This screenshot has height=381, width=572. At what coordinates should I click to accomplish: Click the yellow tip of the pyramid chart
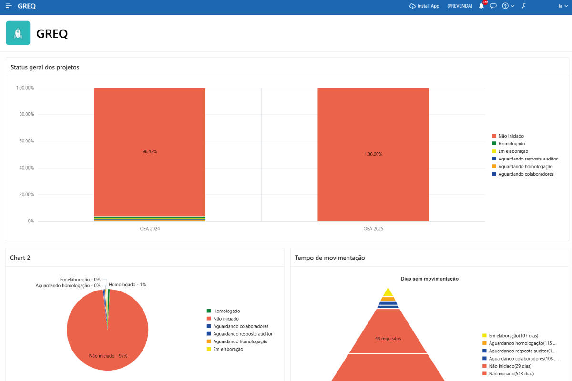tap(388, 292)
